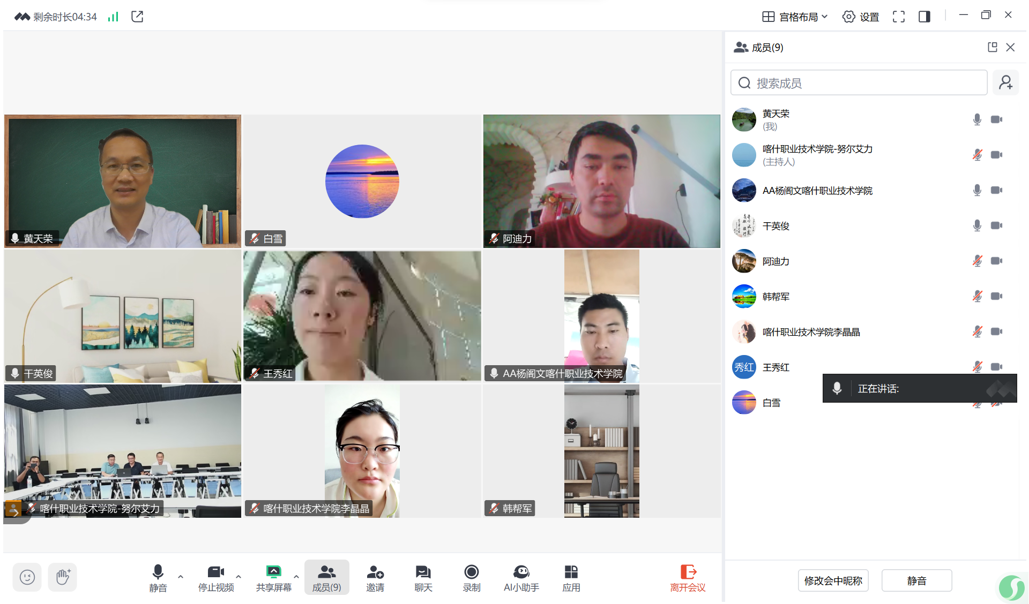Toggle 停止视频 camera button
The image size is (1029, 604).
pos(215,577)
